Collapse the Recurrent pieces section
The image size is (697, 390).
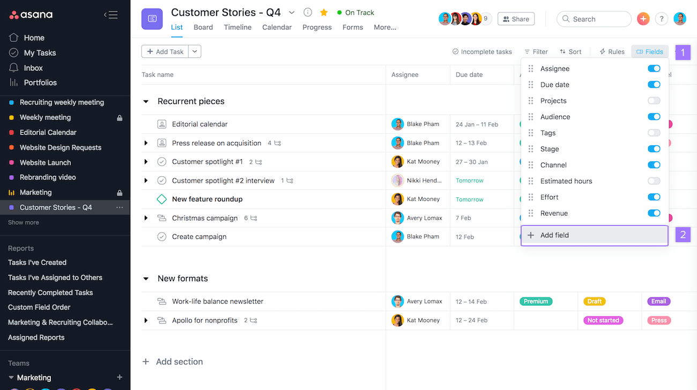pyautogui.click(x=146, y=101)
